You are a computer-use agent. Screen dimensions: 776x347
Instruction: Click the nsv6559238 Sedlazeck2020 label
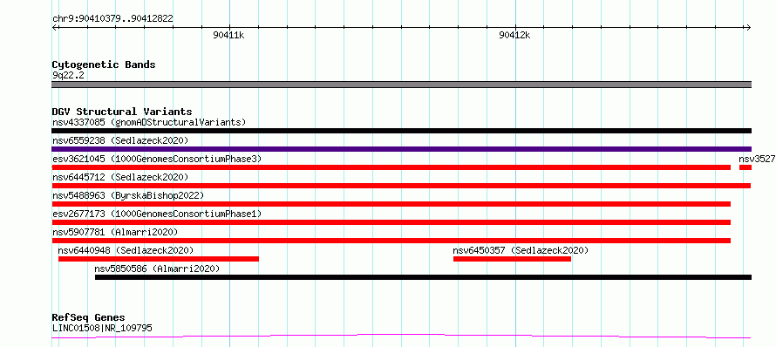point(120,140)
